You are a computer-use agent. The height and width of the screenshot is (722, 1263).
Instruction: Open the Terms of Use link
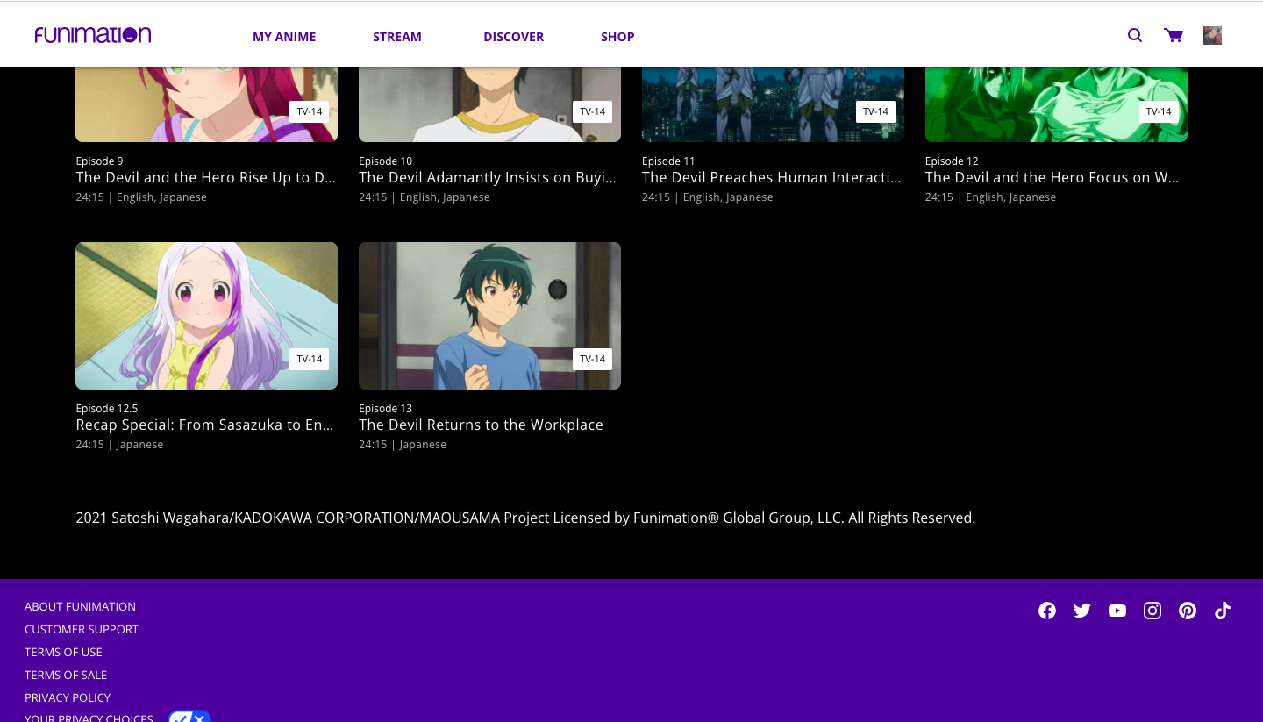coord(63,652)
